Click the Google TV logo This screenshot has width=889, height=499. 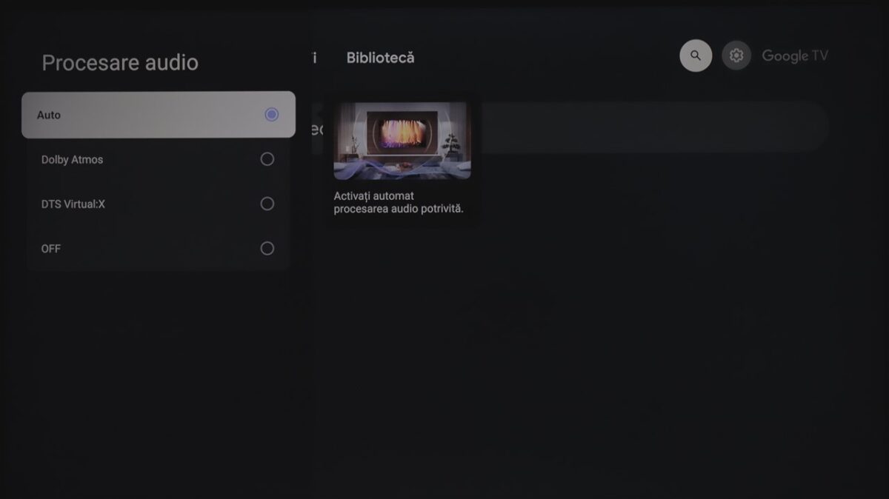click(795, 56)
